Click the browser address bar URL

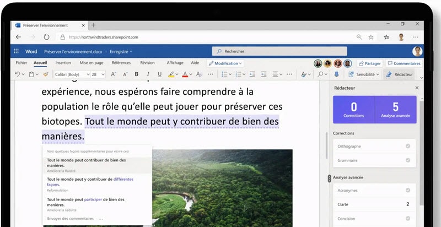tap(104, 37)
